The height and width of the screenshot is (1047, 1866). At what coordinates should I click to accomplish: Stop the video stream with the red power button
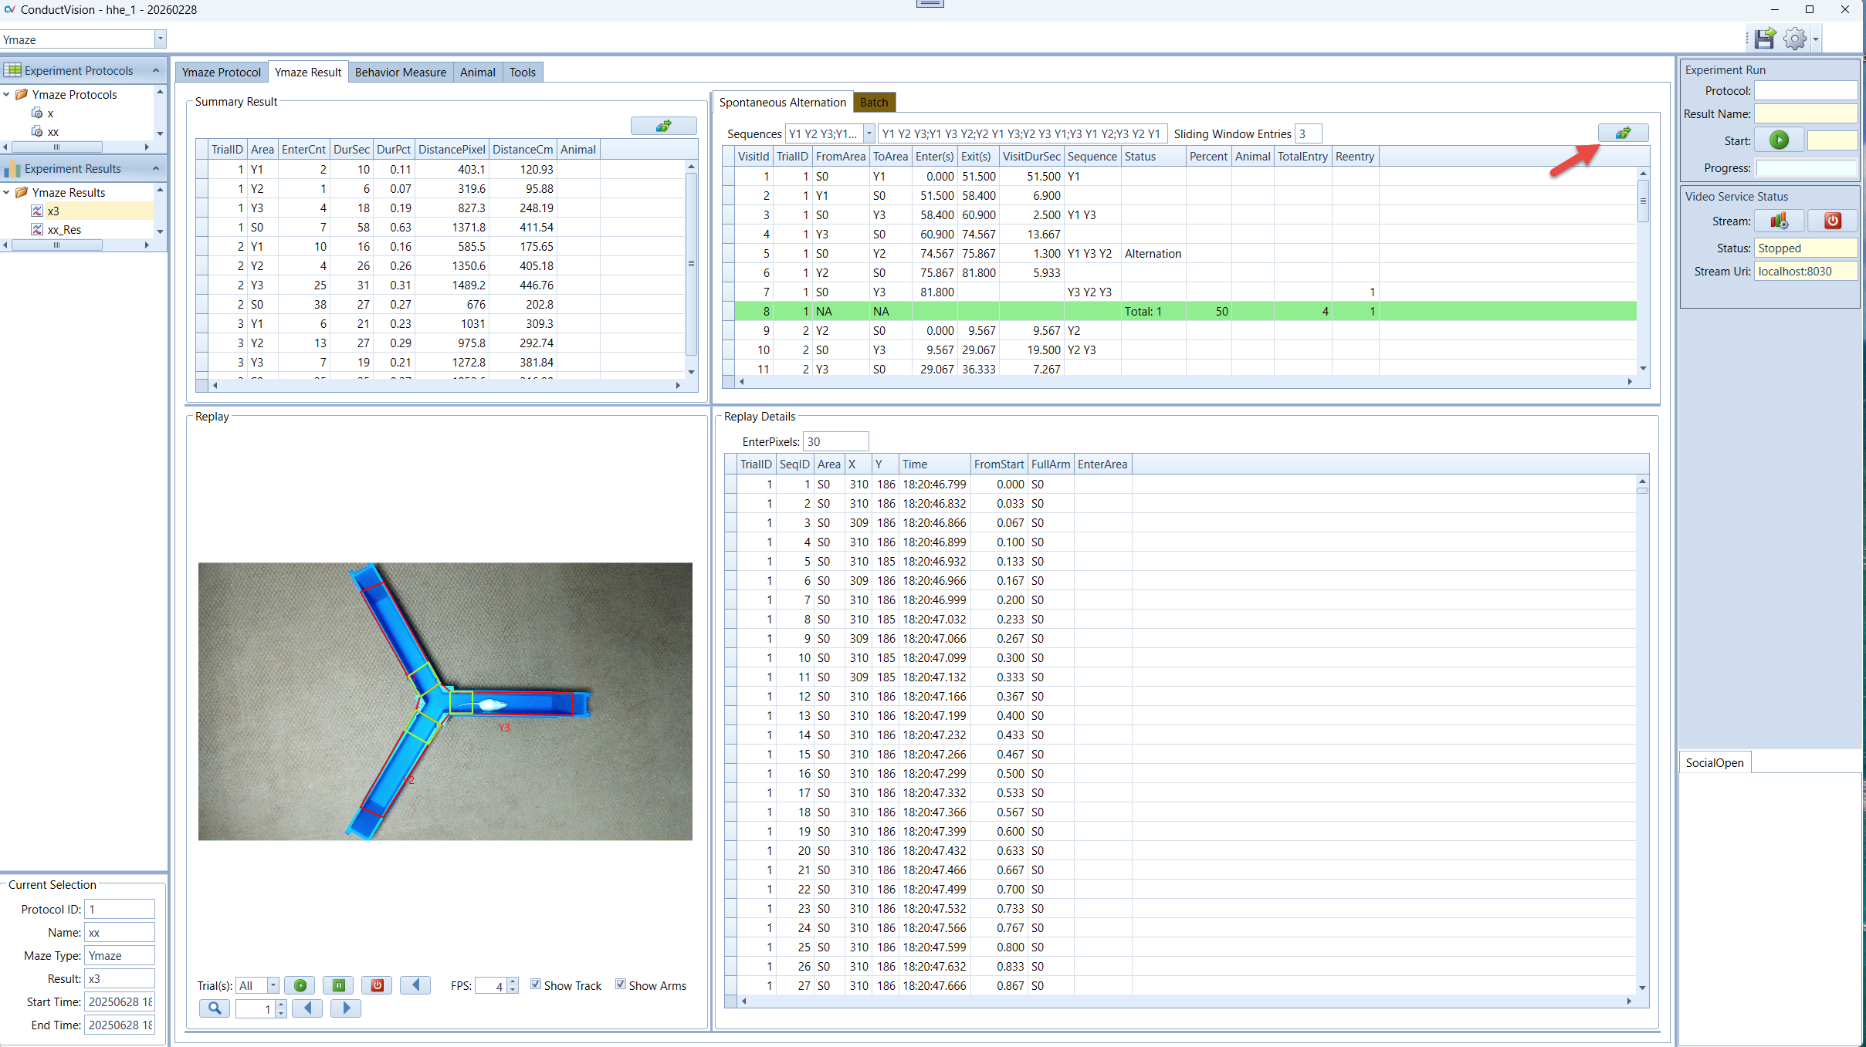[1832, 221]
